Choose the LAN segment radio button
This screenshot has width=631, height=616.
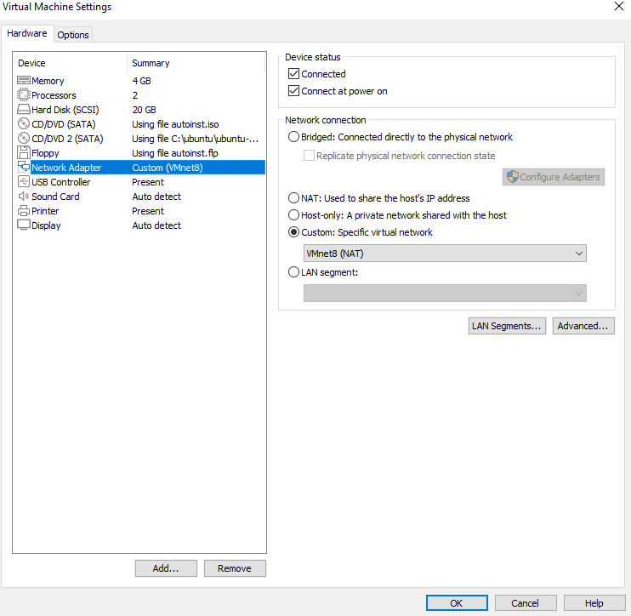point(293,272)
